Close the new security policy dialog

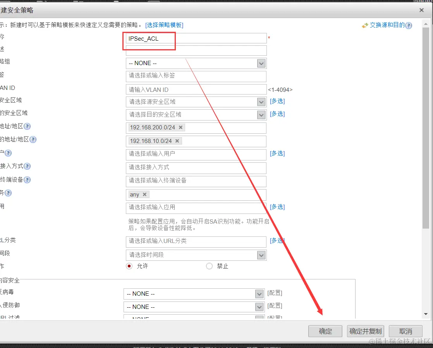pos(421,10)
